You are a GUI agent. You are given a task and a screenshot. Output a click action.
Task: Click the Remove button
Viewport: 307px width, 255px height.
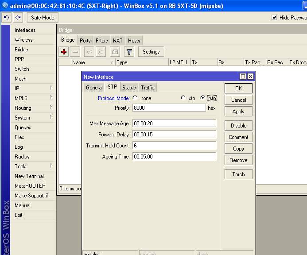click(238, 160)
